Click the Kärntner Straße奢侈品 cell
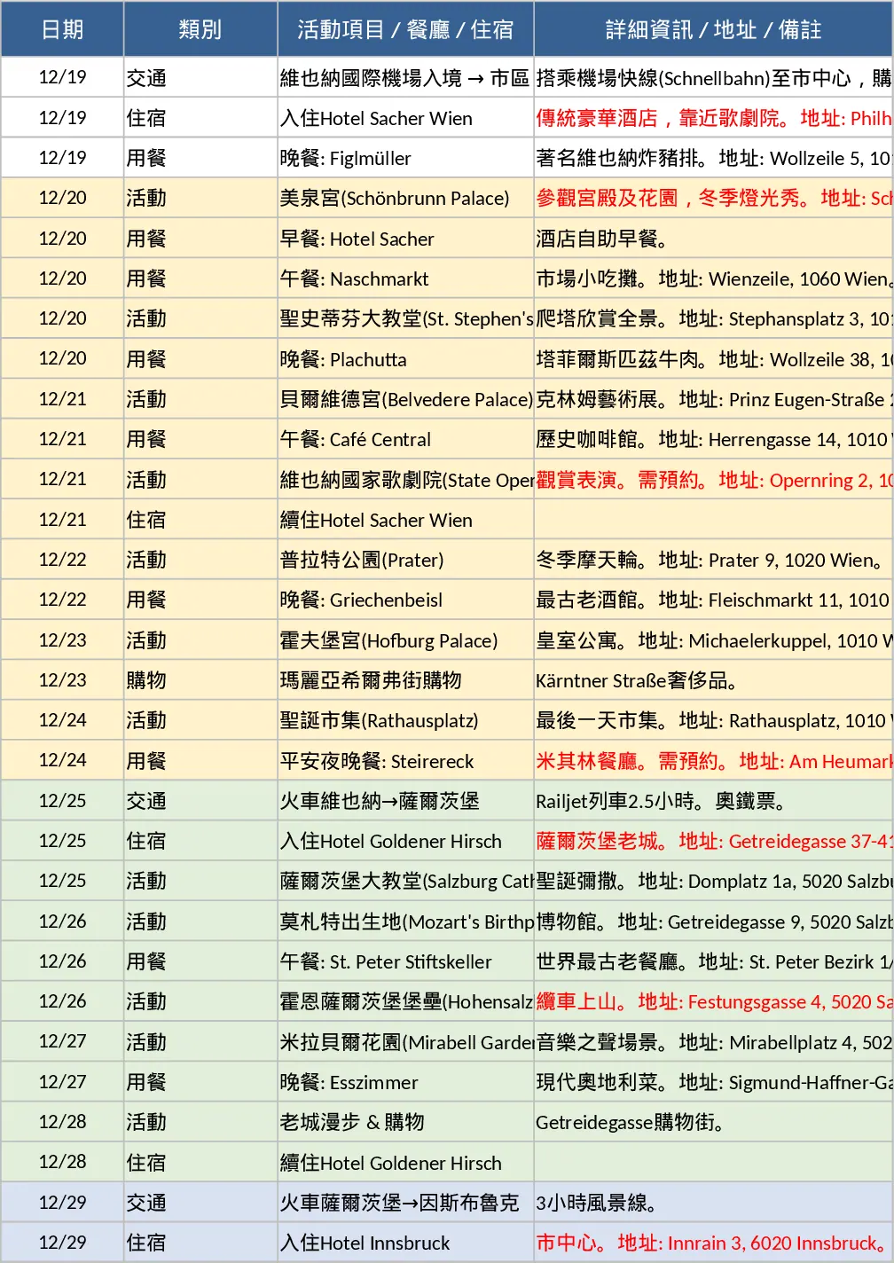Viewport: 894px width, 1263px height. pyautogui.click(x=714, y=680)
